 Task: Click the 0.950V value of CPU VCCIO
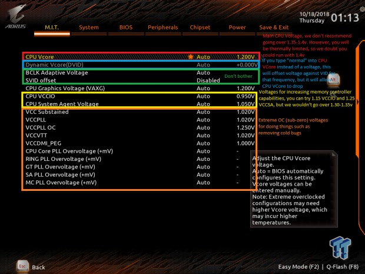click(245, 96)
